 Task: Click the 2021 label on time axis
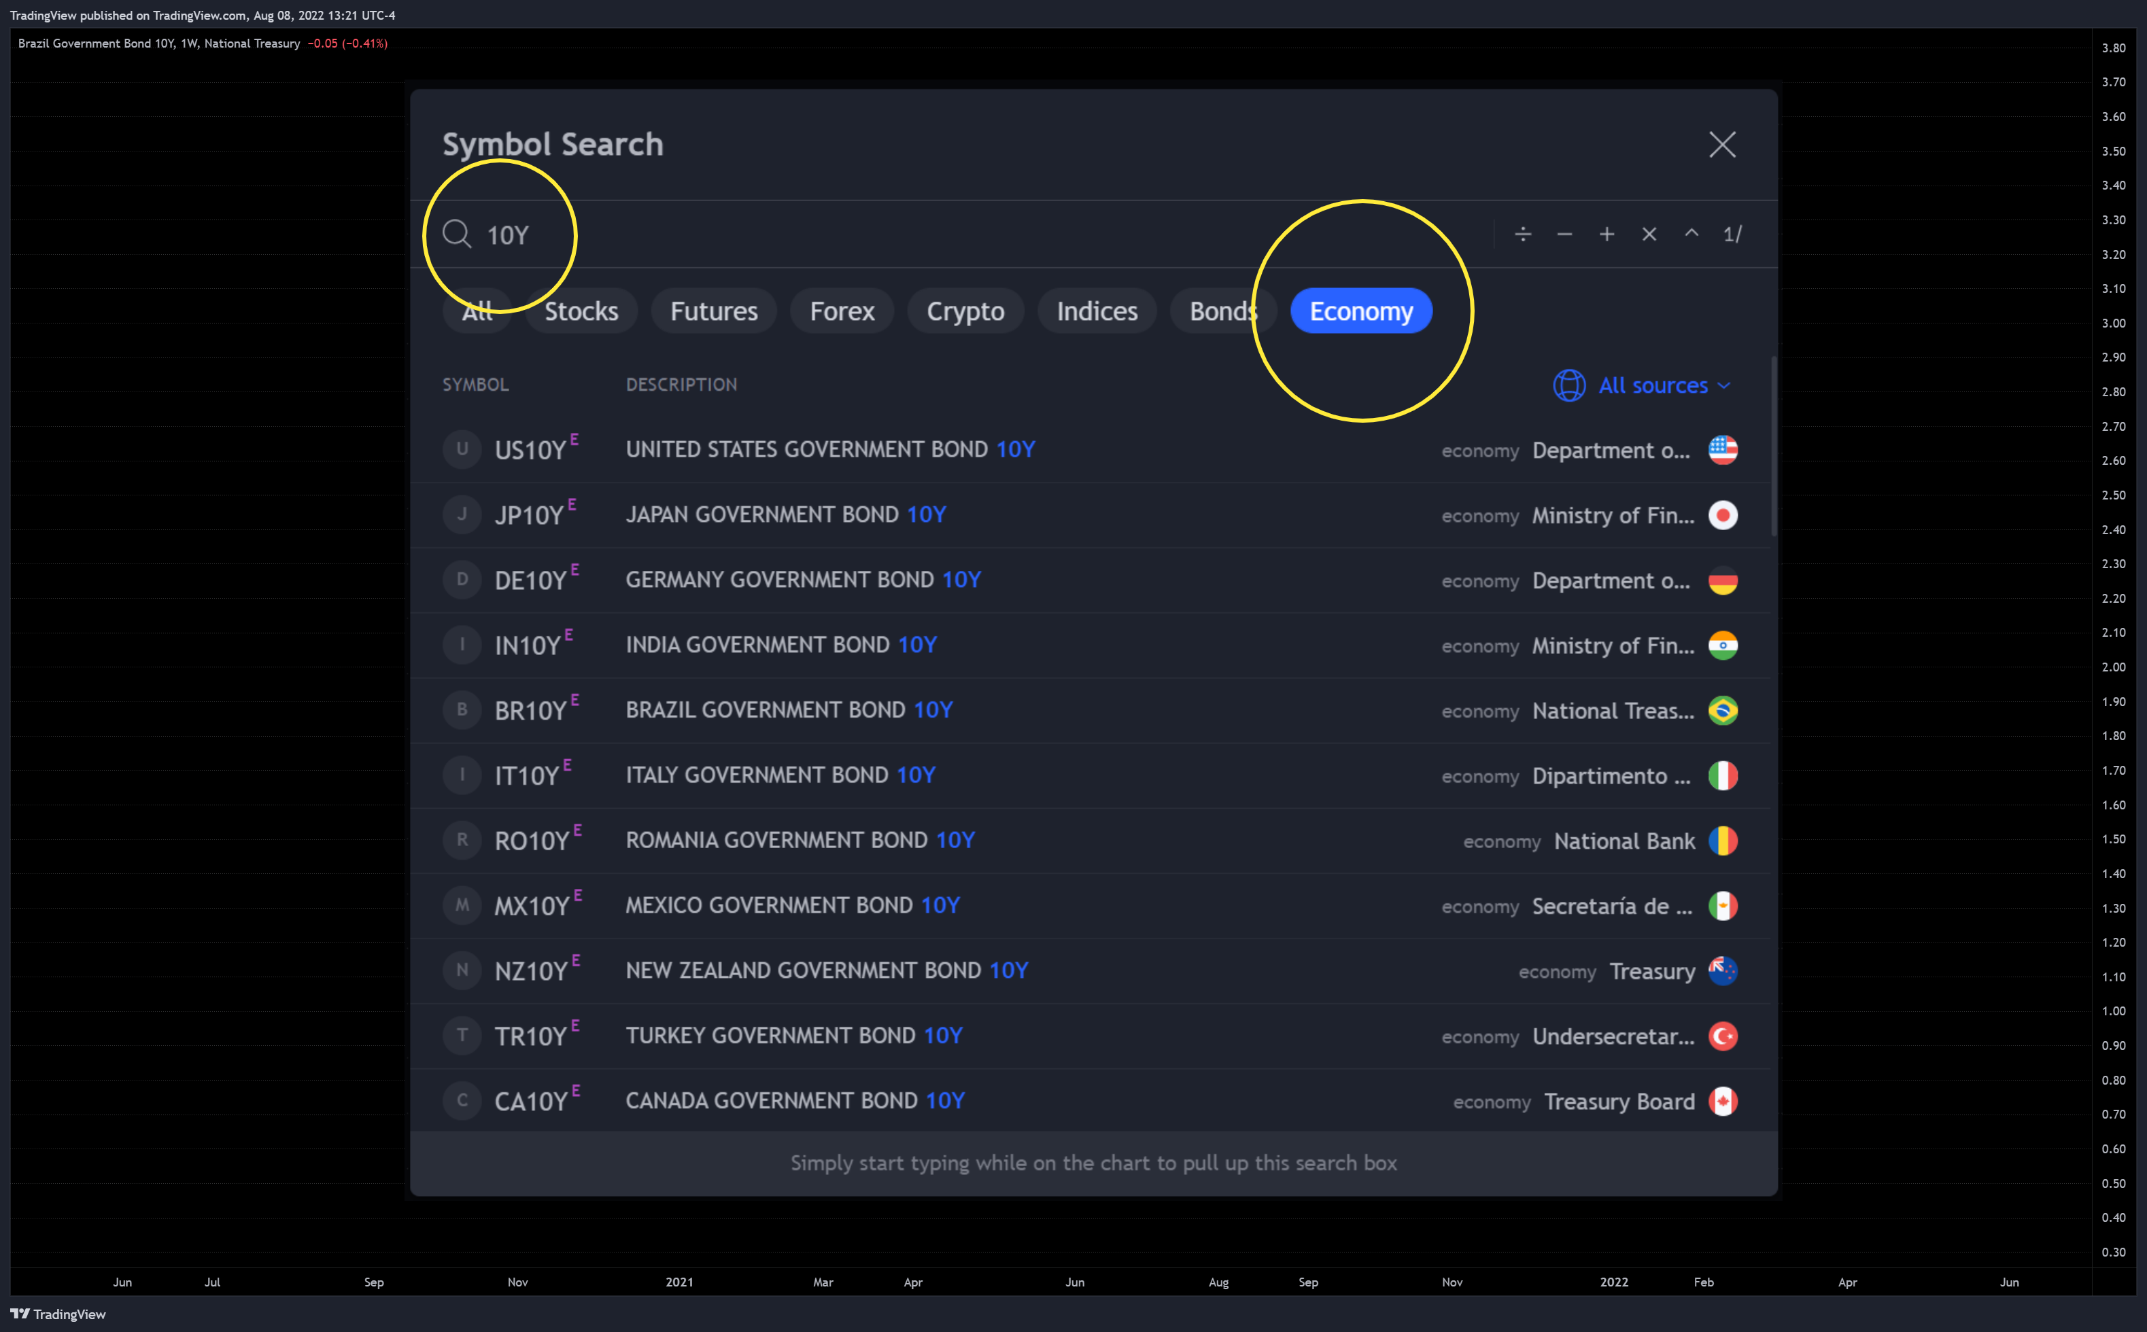pos(680,1282)
